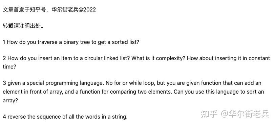
Task: Click the phrase "special programming language"
Action: tap(65, 83)
